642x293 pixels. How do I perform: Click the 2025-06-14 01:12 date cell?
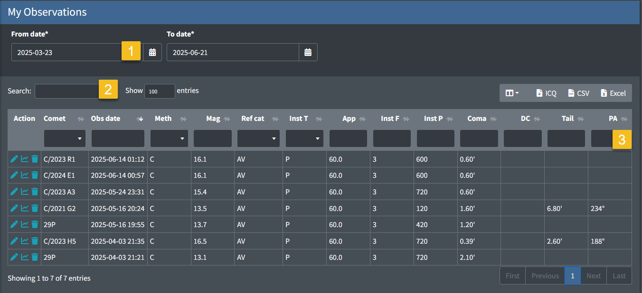point(118,159)
